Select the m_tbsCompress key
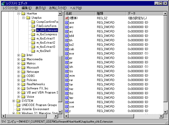The image size is (169, 125). pyautogui.click(x=47, y=34)
